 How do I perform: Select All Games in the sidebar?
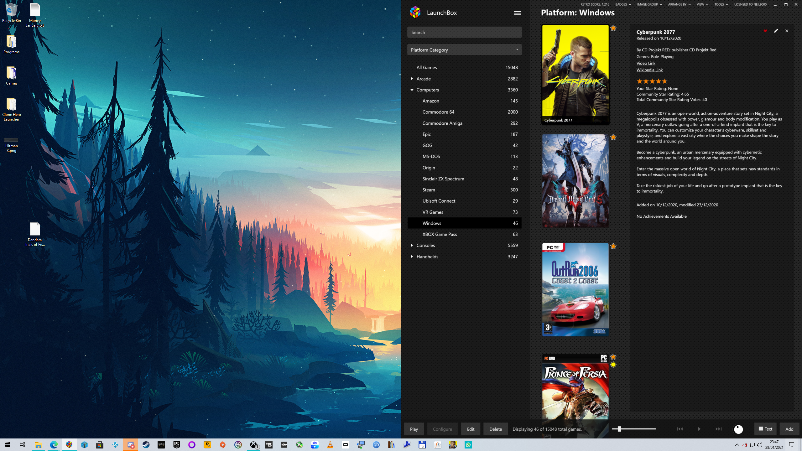(464, 67)
